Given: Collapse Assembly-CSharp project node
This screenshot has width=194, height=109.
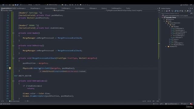Looking at the screenshot, I should (162, 18).
